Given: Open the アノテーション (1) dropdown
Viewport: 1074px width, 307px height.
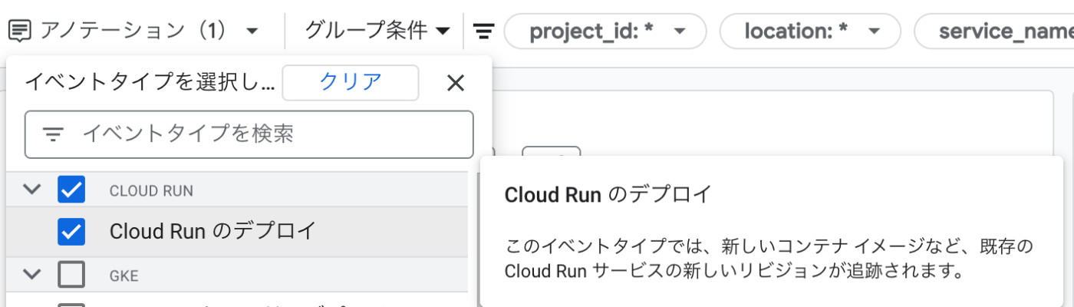Looking at the screenshot, I should pyautogui.click(x=135, y=31).
